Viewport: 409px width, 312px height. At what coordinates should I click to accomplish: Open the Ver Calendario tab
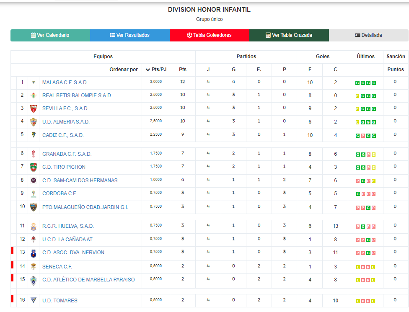[50, 35]
